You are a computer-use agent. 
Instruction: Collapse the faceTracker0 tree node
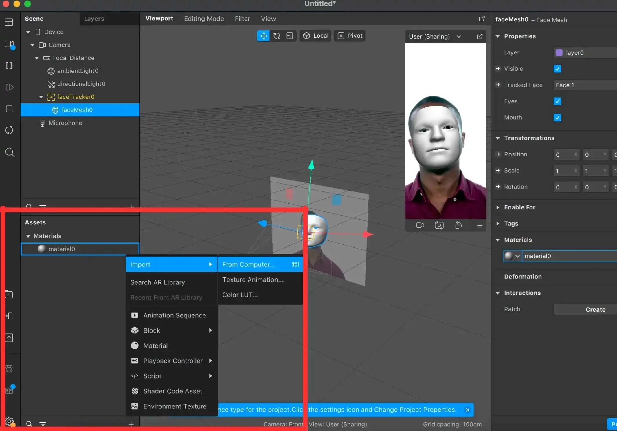coord(41,97)
